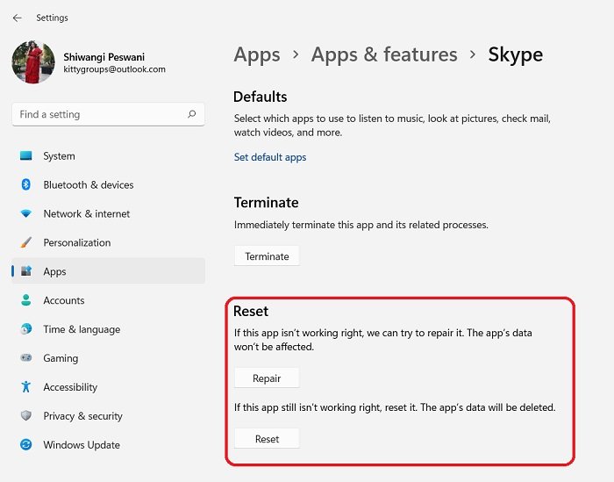Click the Terminate button

click(x=267, y=255)
